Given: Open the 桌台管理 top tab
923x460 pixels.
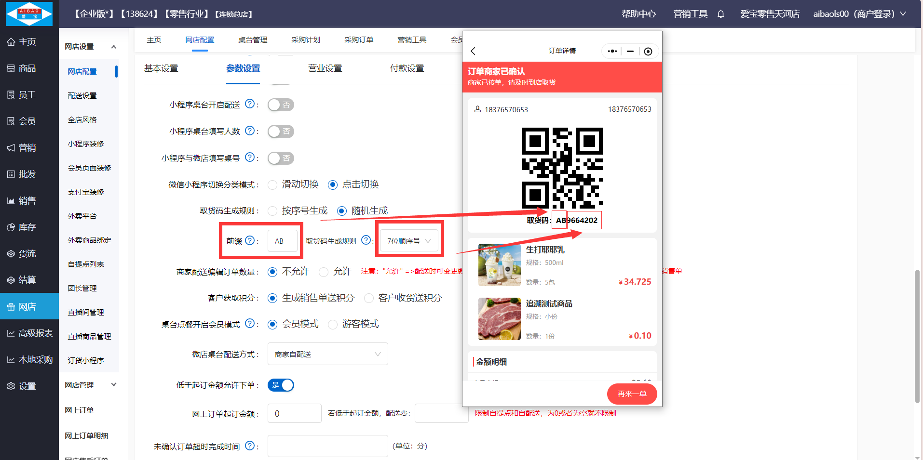Looking at the screenshot, I should pyautogui.click(x=253, y=40).
